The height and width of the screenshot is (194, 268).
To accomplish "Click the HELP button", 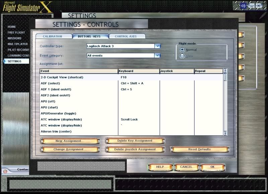I will [x=160, y=167].
